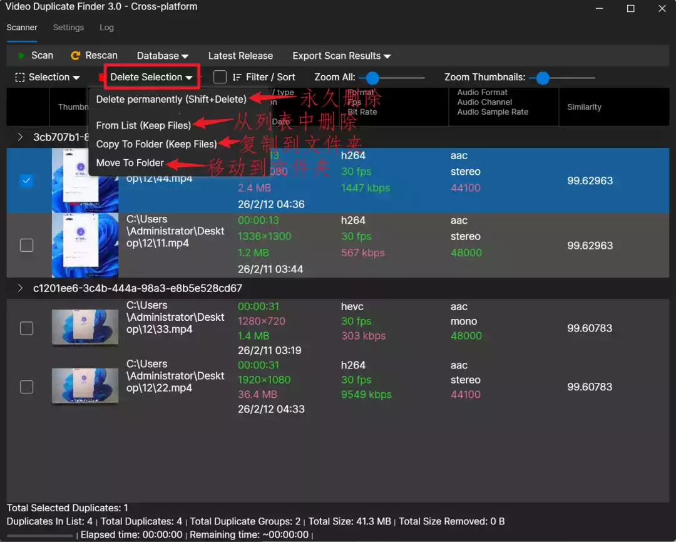
Task: Click Total Size: 41.3 MB status
Action: coord(350,521)
